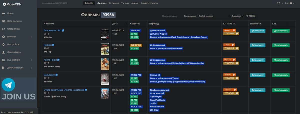This screenshot has height=114, width=300.
Task: Click the Suicide Squad poster thumbnail
Action: click(105, 94)
